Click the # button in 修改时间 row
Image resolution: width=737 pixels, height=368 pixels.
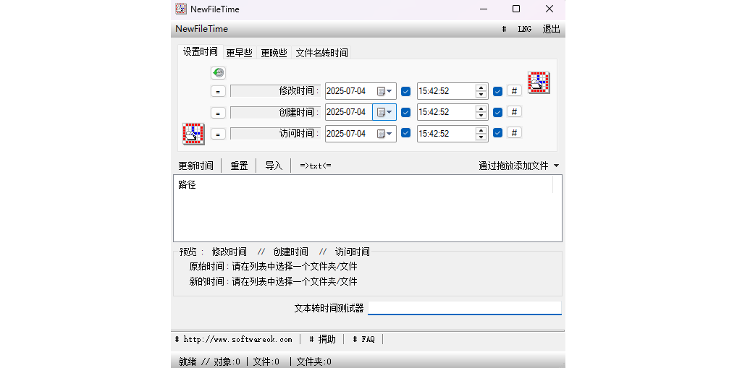(x=514, y=90)
